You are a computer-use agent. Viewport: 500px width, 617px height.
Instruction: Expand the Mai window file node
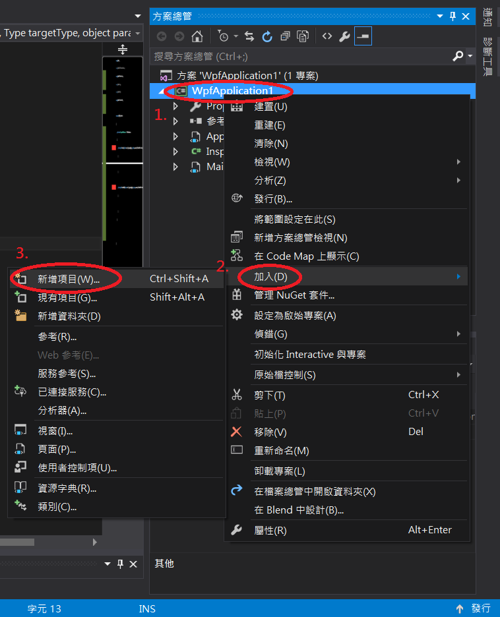175,167
